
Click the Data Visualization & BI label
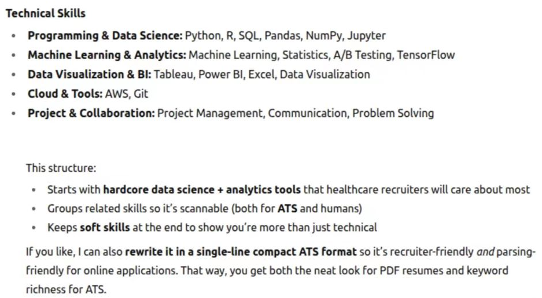[90, 74]
